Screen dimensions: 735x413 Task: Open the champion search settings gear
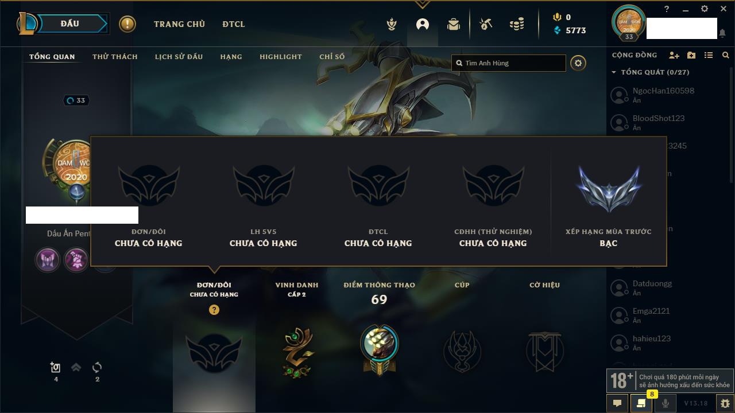(578, 63)
